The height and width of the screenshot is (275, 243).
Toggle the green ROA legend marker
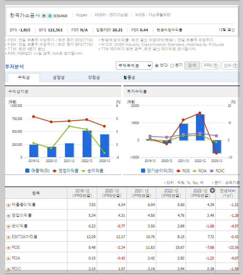[x=195, y=171]
